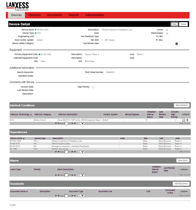Go to previous page in Interlock Conditions pager
The image size is (196, 210).
click(58, 123)
